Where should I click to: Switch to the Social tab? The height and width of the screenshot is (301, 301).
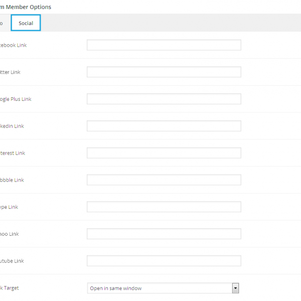tap(26, 23)
